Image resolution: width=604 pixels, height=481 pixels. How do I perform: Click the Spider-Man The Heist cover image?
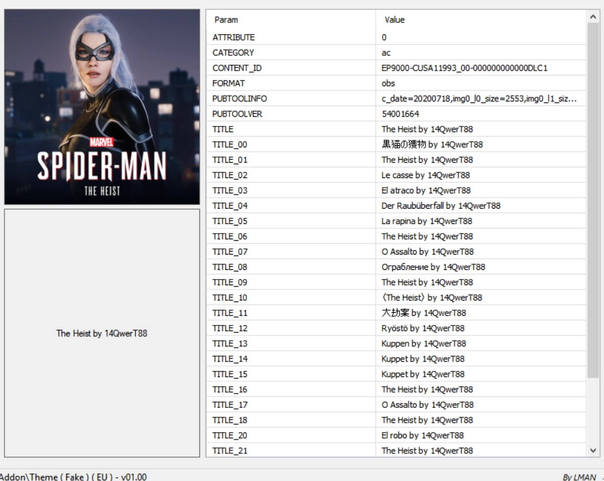click(102, 107)
